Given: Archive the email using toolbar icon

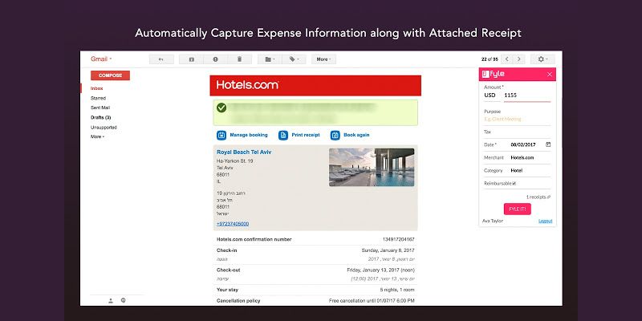Looking at the screenshot, I should point(191,59).
